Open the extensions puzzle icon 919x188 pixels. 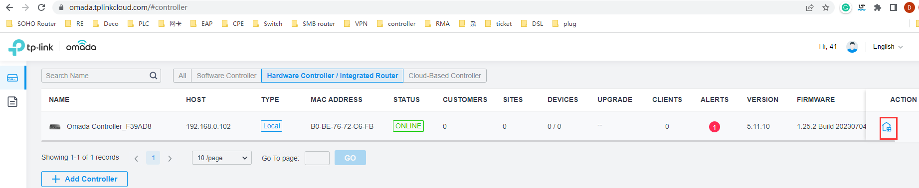[878, 7]
